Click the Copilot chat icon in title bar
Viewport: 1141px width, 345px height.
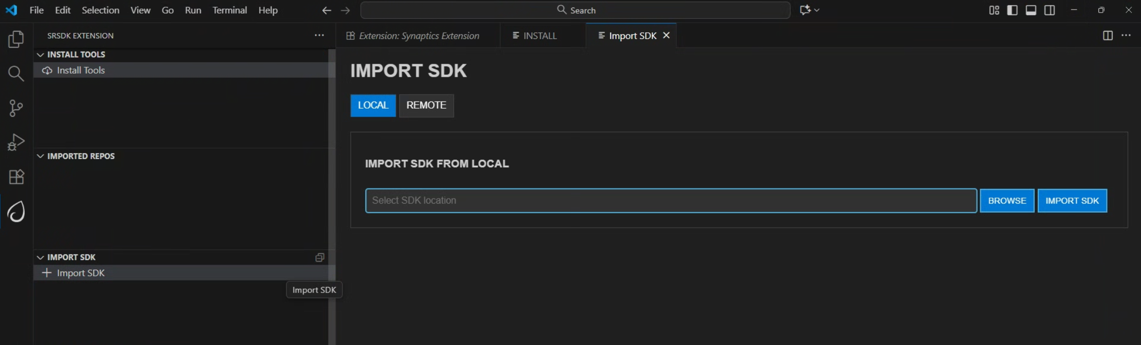(x=805, y=10)
